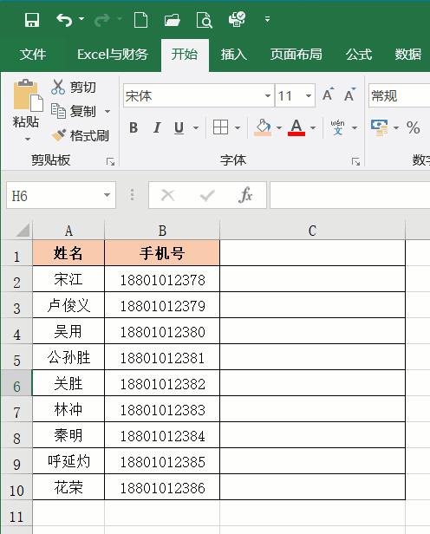Open the 字体 dialog launcher

click(355, 162)
